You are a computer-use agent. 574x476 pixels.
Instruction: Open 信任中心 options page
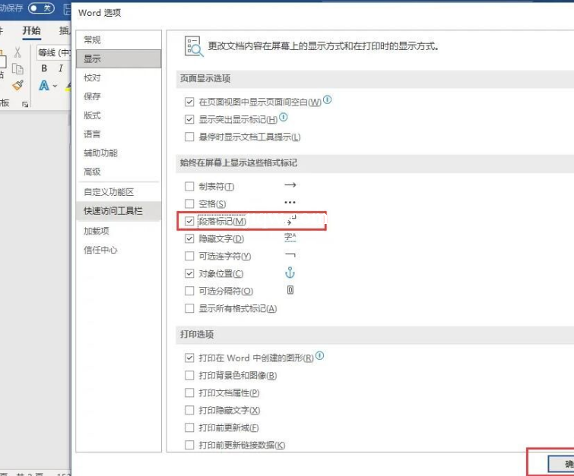[119, 250]
